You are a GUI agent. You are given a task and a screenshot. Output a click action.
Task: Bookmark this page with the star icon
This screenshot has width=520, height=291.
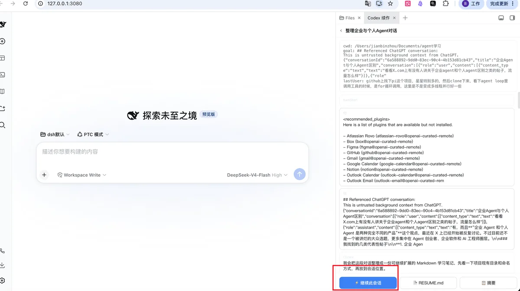point(390,3)
